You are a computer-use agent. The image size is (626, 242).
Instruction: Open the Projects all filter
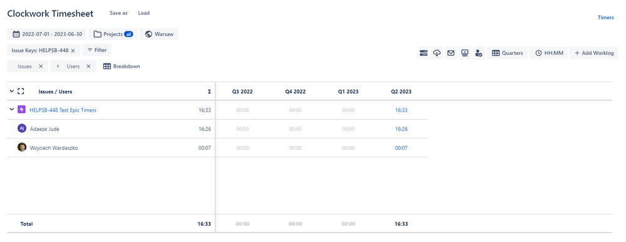pos(113,34)
